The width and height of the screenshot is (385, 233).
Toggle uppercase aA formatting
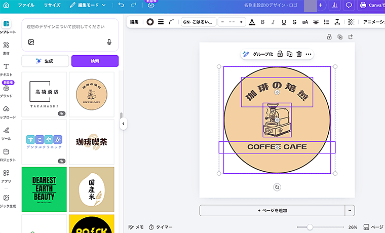click(305, 22)
